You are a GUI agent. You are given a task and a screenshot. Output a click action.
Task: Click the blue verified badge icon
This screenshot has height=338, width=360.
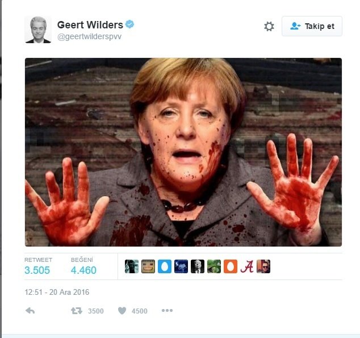129,24
